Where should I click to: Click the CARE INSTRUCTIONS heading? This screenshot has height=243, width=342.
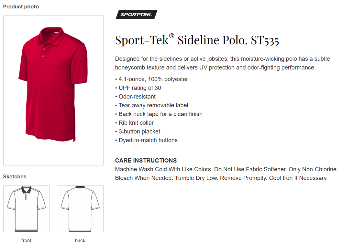point(146,161)
